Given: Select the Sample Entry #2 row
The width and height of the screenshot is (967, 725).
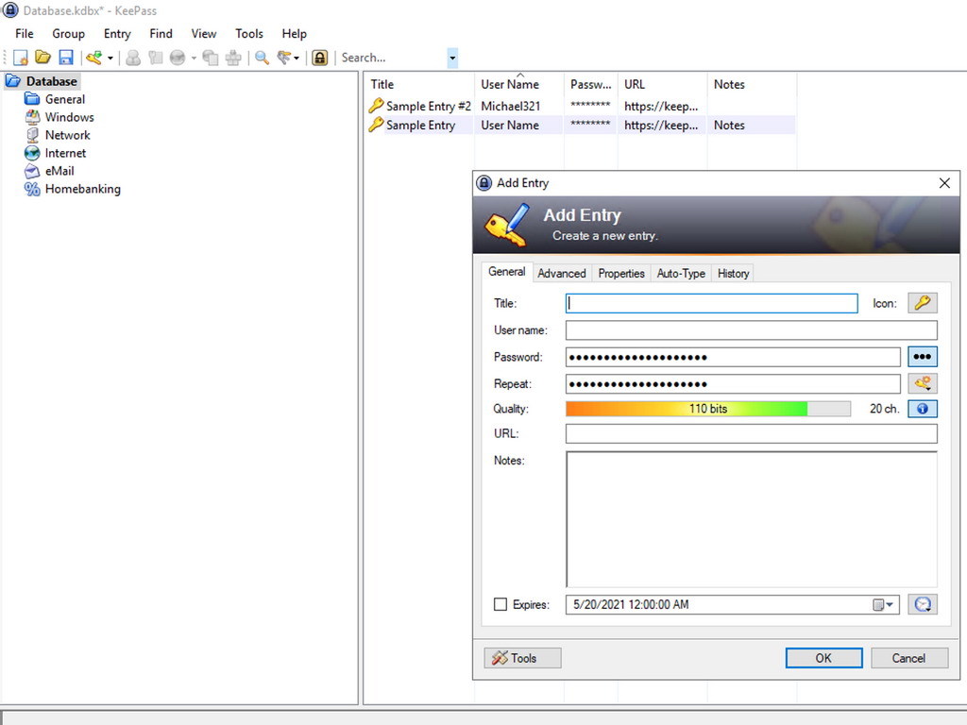Looking at the screenshot, I should (x=580, y=106).
